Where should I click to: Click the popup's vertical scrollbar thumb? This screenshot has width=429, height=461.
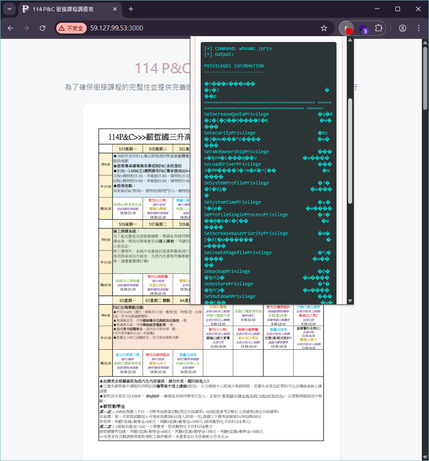pos(350,151)
